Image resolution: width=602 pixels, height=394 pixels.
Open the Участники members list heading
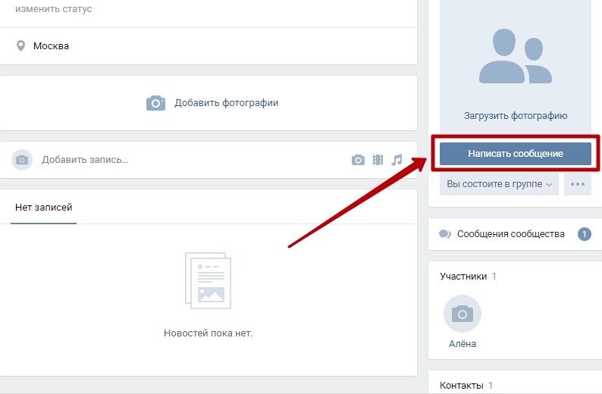(x=463, y=277)
